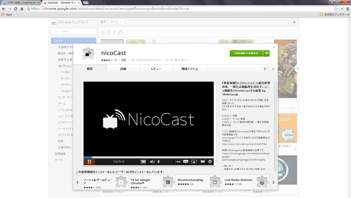Select ゲーム category in sidebar
Image resolution: width=351 pixels, height=198 pixels.
tap(61, 103)
